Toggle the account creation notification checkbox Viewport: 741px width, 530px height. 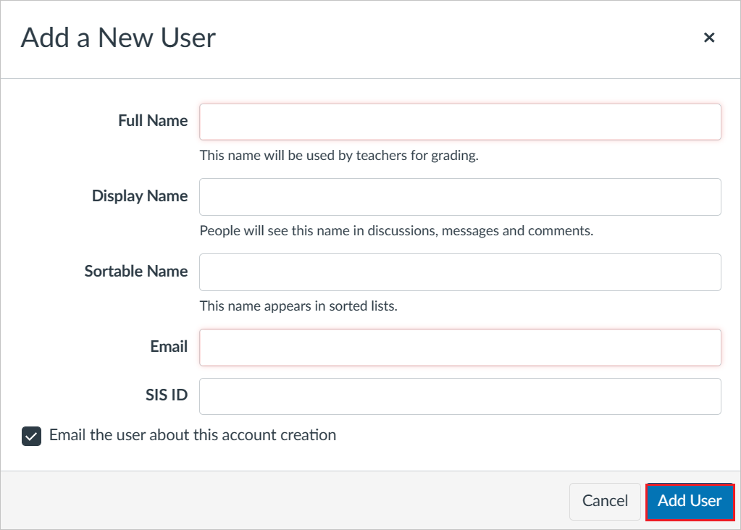(30, 435)
